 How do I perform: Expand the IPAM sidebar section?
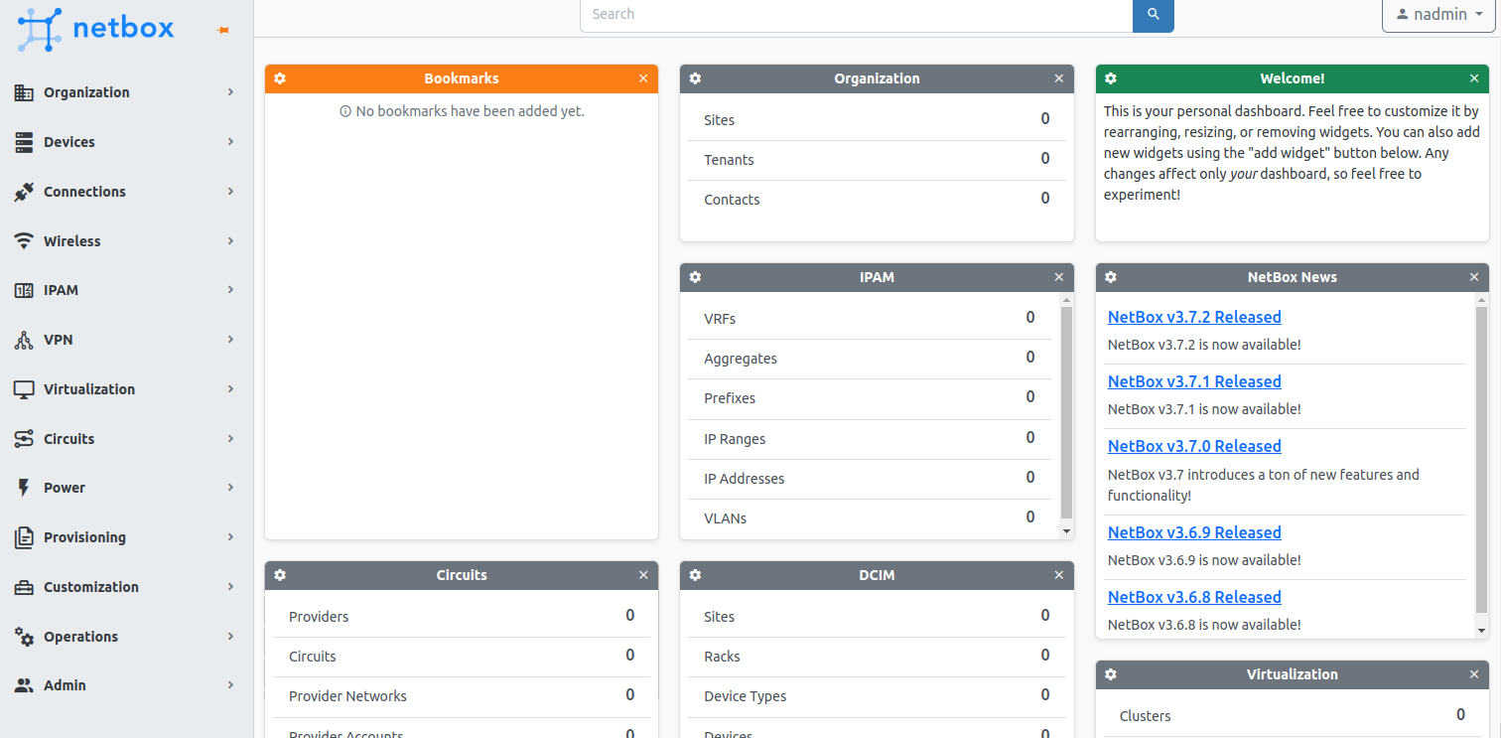click(125, 290)
